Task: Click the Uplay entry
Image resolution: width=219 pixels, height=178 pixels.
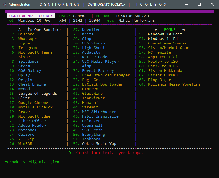Action: pos(24,75)
